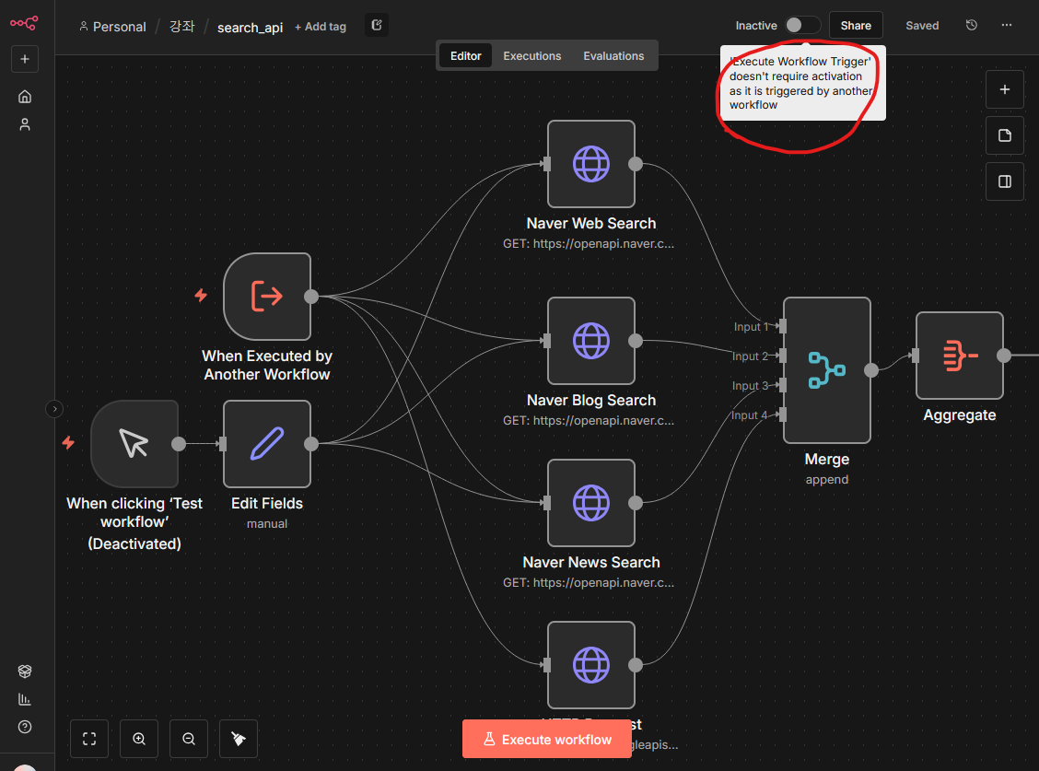
Task: Click the fit-to-view canvas button
Action: (x=89, y=739)
